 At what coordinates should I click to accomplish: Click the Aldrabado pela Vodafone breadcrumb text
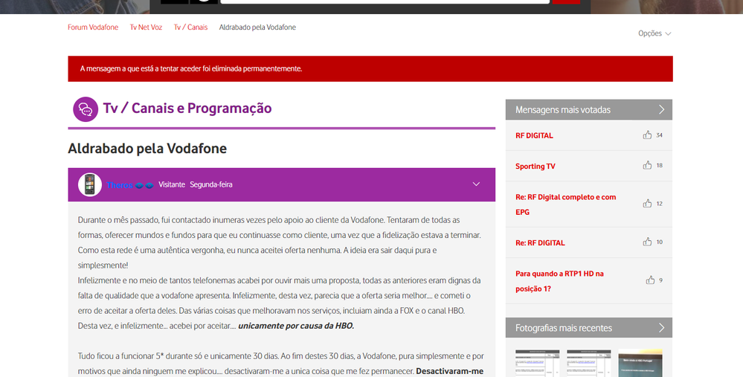(x=257, y=28)
